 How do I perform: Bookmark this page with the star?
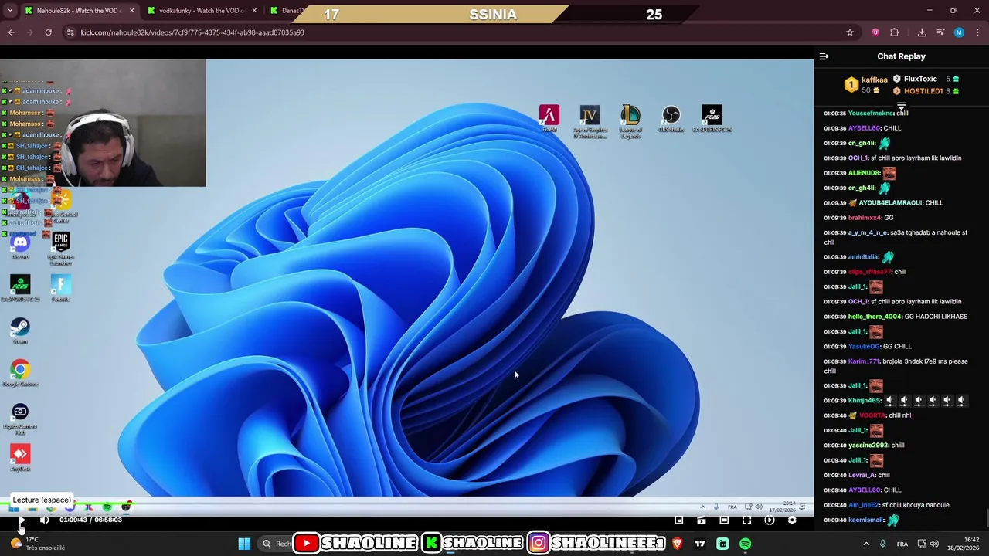click(x=850, y=32)
